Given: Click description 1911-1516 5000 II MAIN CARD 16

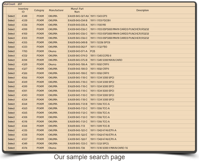Looking at the screenshot, I should [x=109, y=148].
